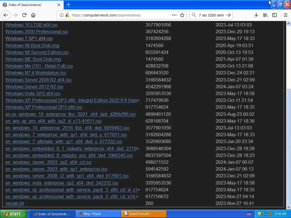Open Windows XP Professional SP3 Integral Edition link
The width and height of the screenshot is (291, 218).
(71, 100)
